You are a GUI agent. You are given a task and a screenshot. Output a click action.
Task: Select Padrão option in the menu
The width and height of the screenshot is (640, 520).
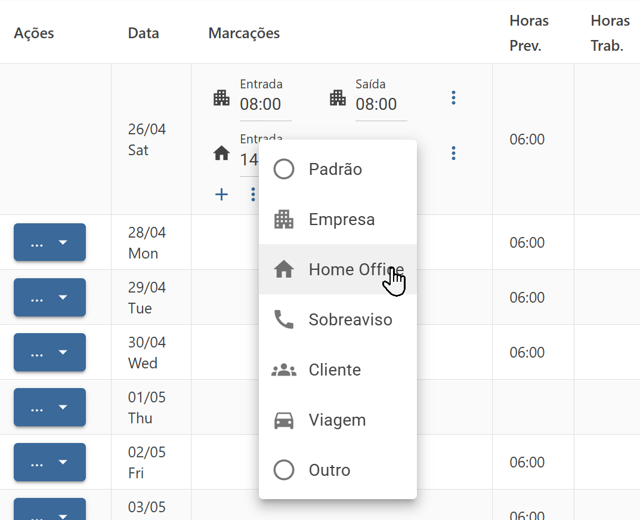click(338, 169)
